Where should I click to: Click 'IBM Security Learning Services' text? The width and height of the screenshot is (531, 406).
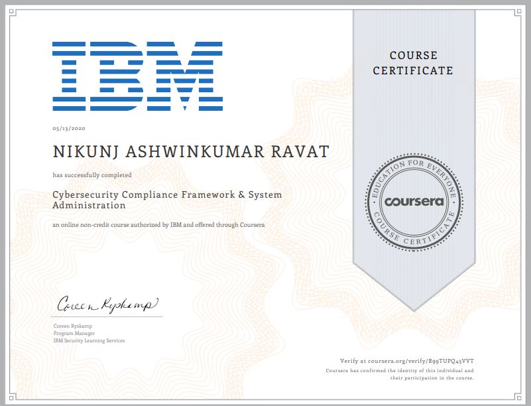tap(89, 340)
